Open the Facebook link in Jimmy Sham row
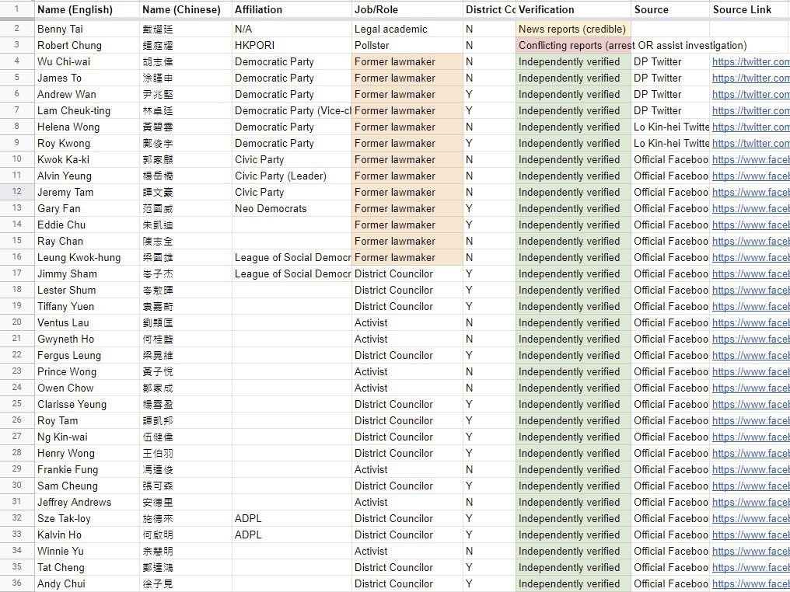 tap(750, 273)
